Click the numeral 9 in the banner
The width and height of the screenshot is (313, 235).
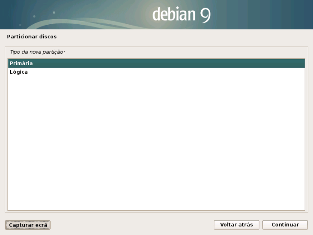[x=205, y=15]
